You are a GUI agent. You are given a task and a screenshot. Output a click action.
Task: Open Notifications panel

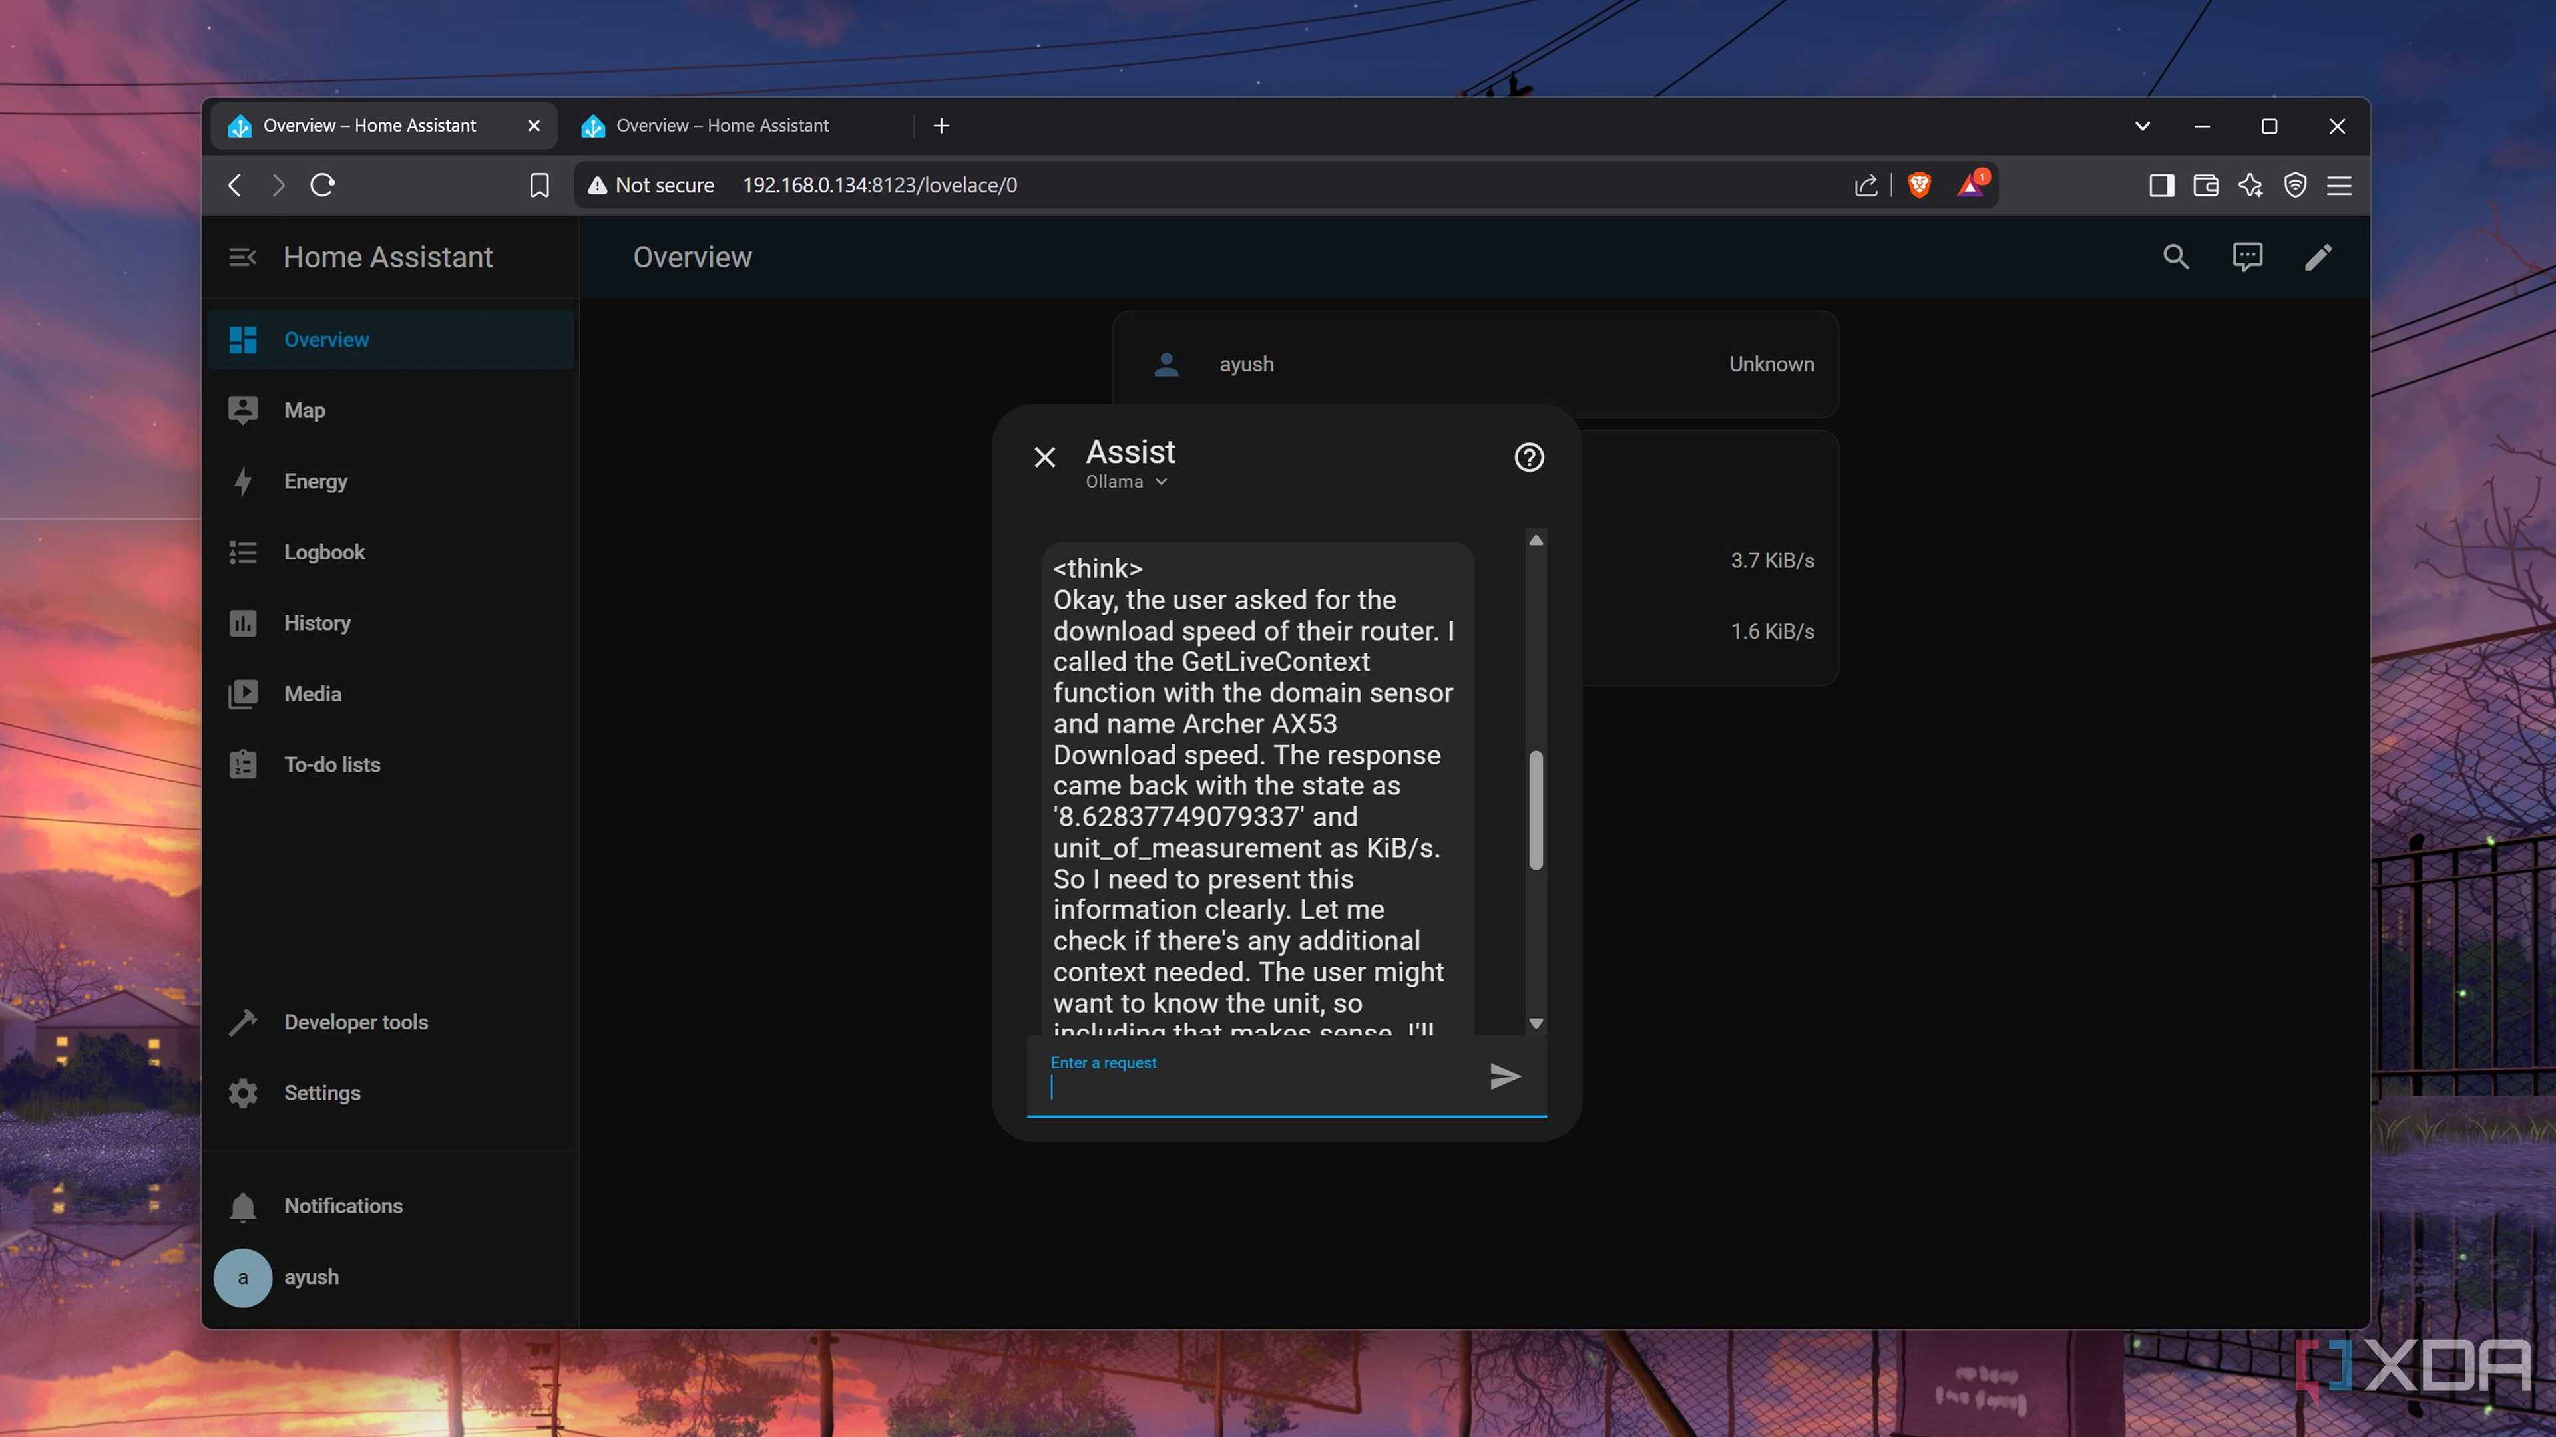(390, 1206)
